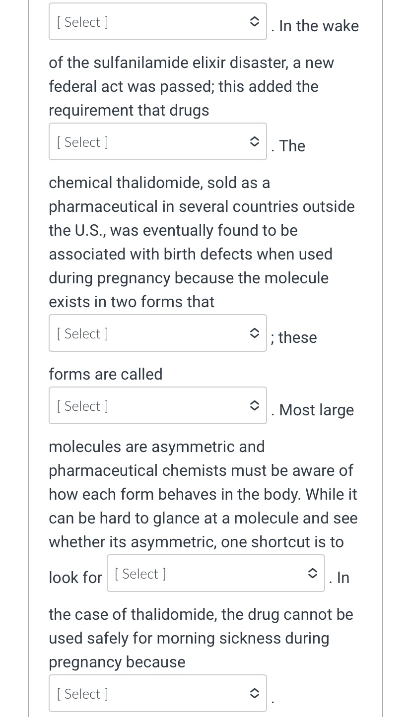Image resolution: width=411 pixels, height=717 pixels.
Task: Open the dropdown after "requirement that drugs"
Action: click(x=157, y=142)
